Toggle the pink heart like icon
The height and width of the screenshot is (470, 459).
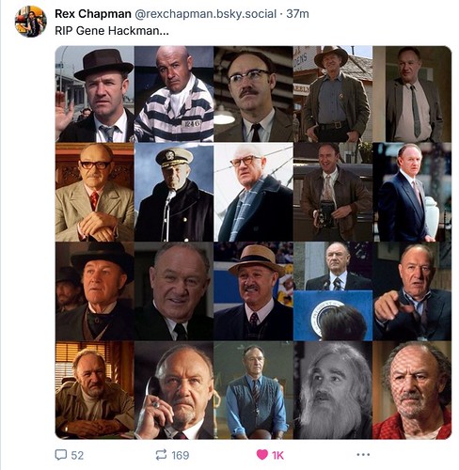coord(262,455)
